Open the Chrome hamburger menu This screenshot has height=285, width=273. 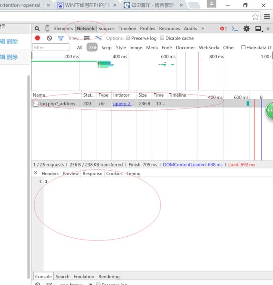[x=267, y=17]
